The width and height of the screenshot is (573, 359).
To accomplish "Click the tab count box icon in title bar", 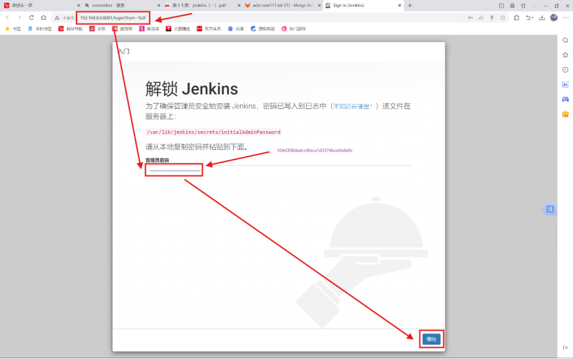I will (x=501, y=6).
